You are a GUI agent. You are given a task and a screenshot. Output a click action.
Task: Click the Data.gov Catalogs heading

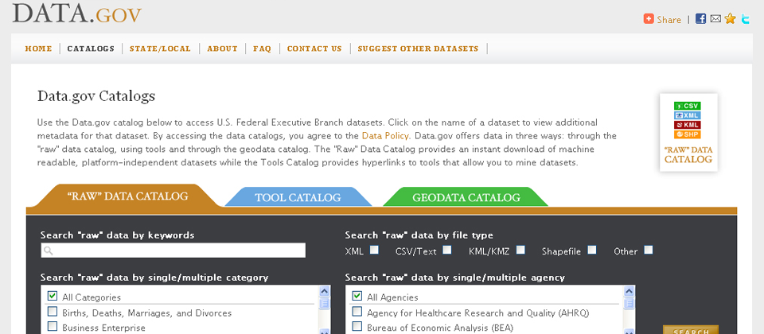point(96,96)
